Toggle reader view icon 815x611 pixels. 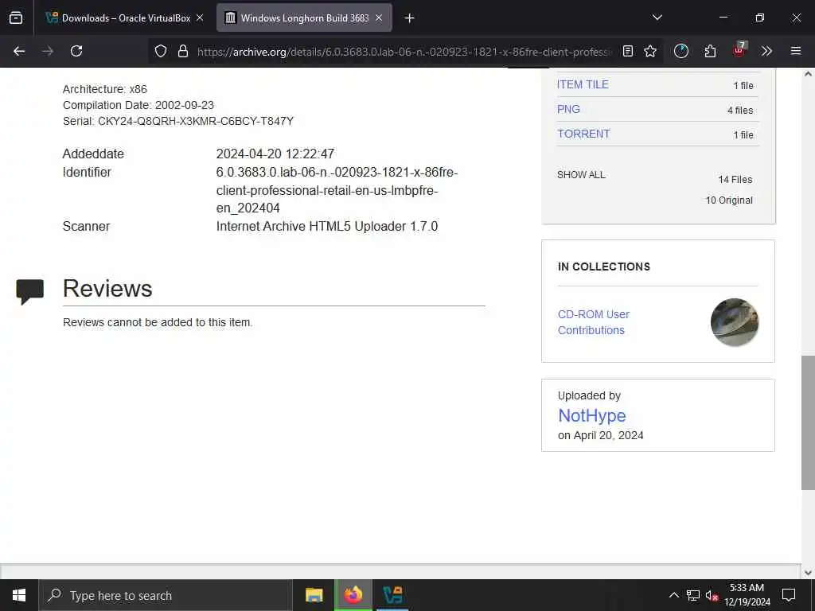(628, 52)
